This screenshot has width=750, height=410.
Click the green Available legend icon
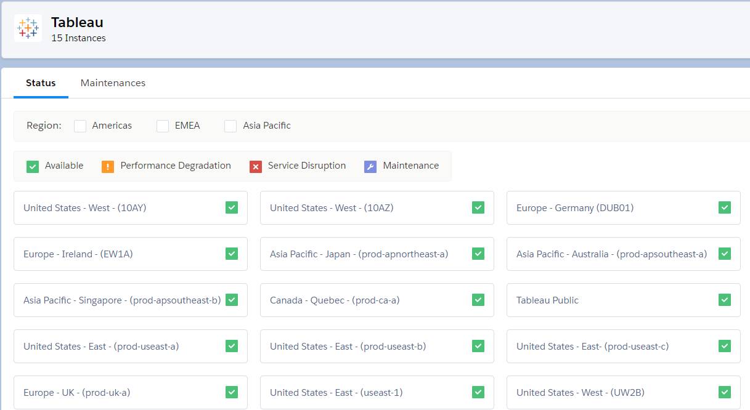point(33,166)
